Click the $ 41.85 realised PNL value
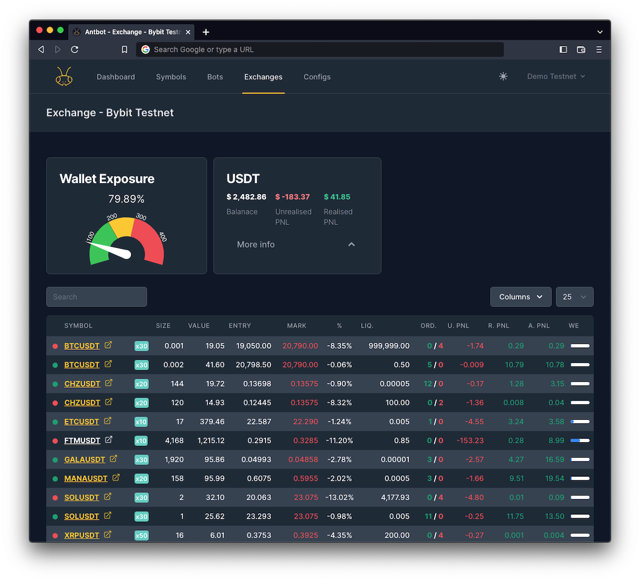This screenshot has width=640, height=581. [x=337, y=197]
